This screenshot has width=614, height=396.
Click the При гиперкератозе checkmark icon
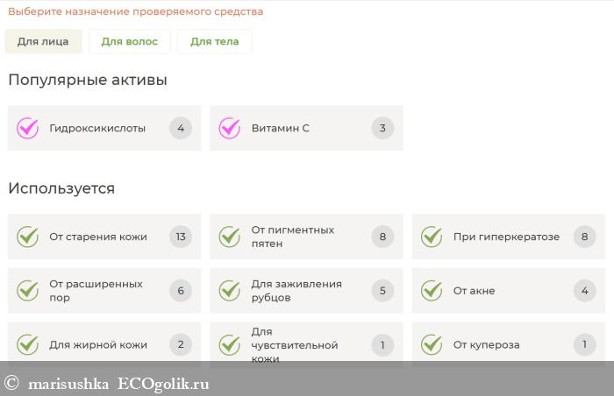pos(432,237)
